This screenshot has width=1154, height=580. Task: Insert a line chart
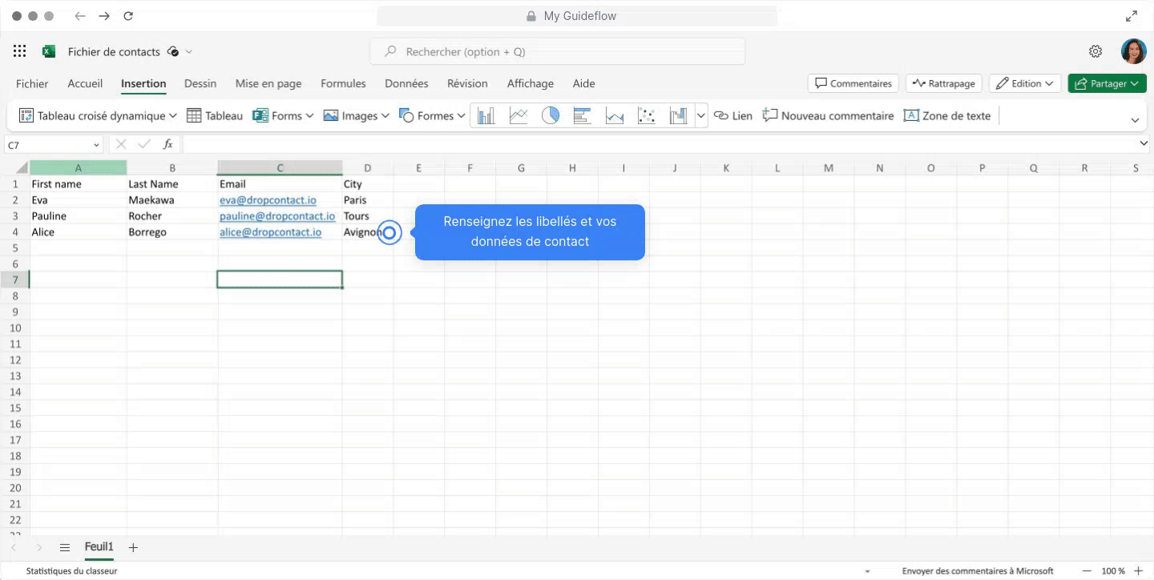(518, 115)
